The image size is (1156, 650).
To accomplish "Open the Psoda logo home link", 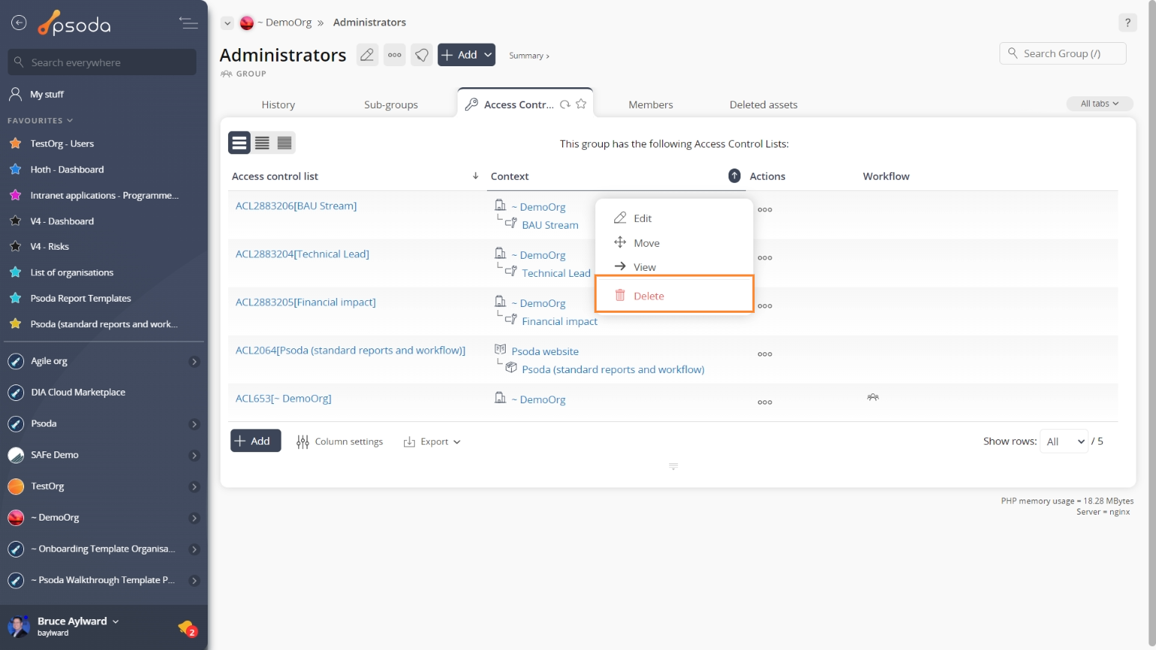I will pyautogui.click(x=75, y=24).
